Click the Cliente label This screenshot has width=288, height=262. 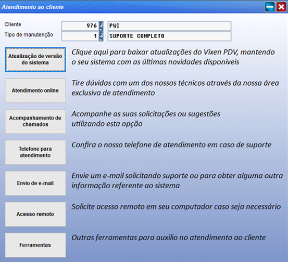coord(13,24)
